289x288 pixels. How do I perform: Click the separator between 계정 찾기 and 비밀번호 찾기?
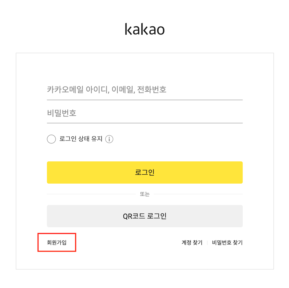(x=208, y=243)
